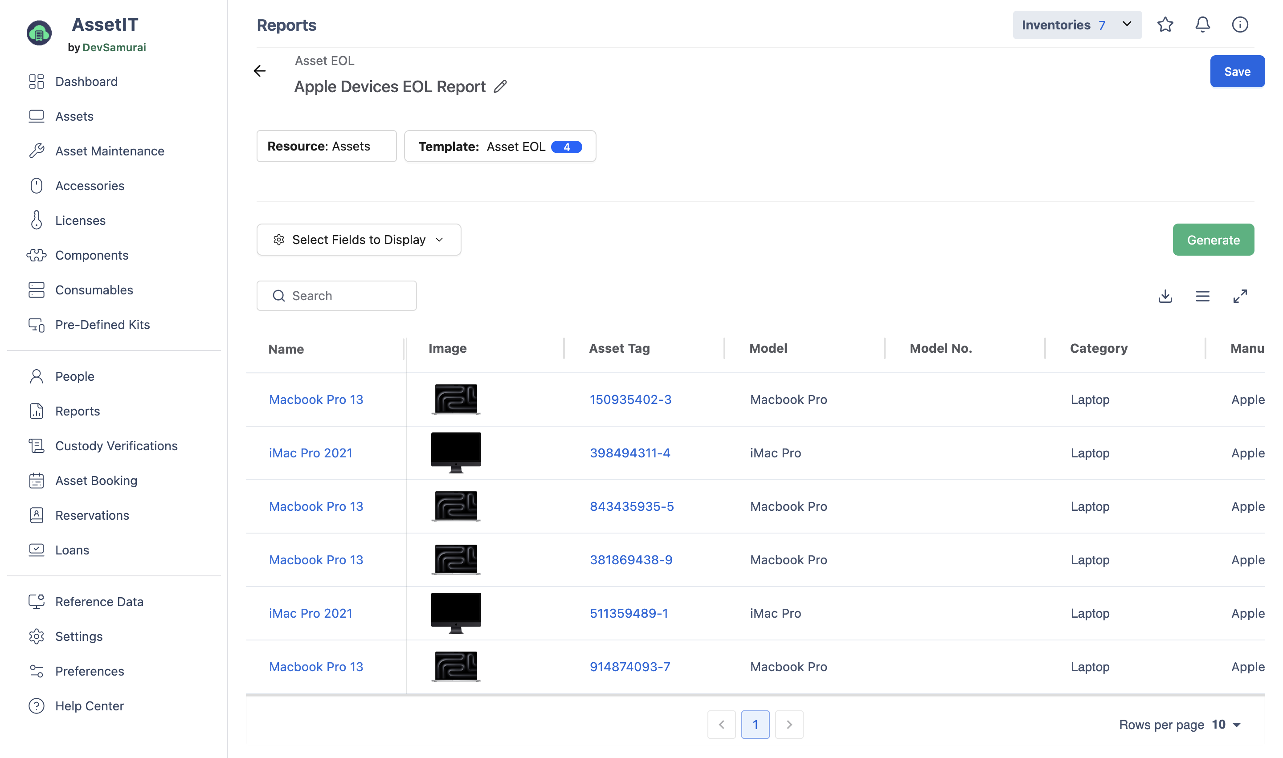
Task: Select page 1 in pagination
Action: pyautogui.click(x=755, y=724)
